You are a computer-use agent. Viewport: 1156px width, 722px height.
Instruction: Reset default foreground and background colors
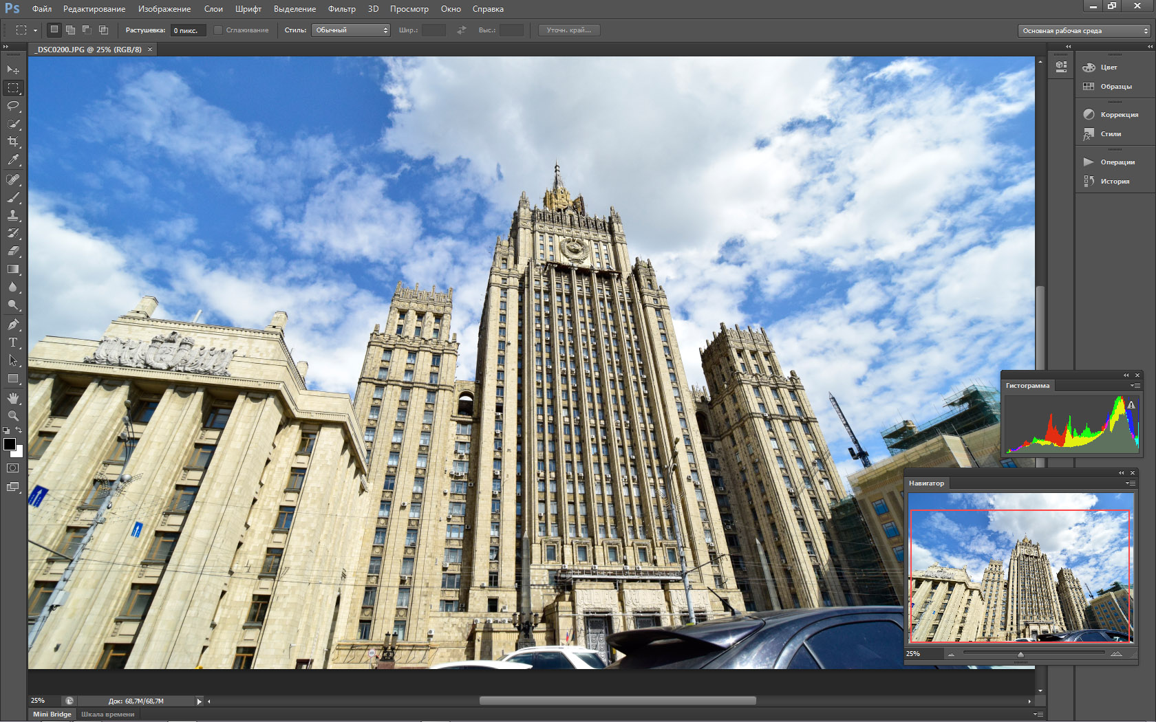(x=6, y=430)
